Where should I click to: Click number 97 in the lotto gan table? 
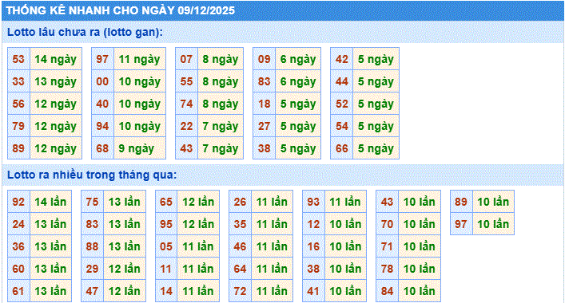click(x=103, y=59)
